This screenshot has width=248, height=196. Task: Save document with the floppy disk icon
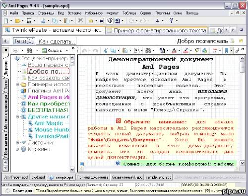coord(29,21)
